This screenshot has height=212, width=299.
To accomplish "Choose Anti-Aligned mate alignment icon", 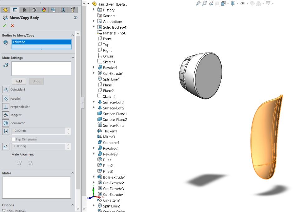I will [x=30, y=163].
